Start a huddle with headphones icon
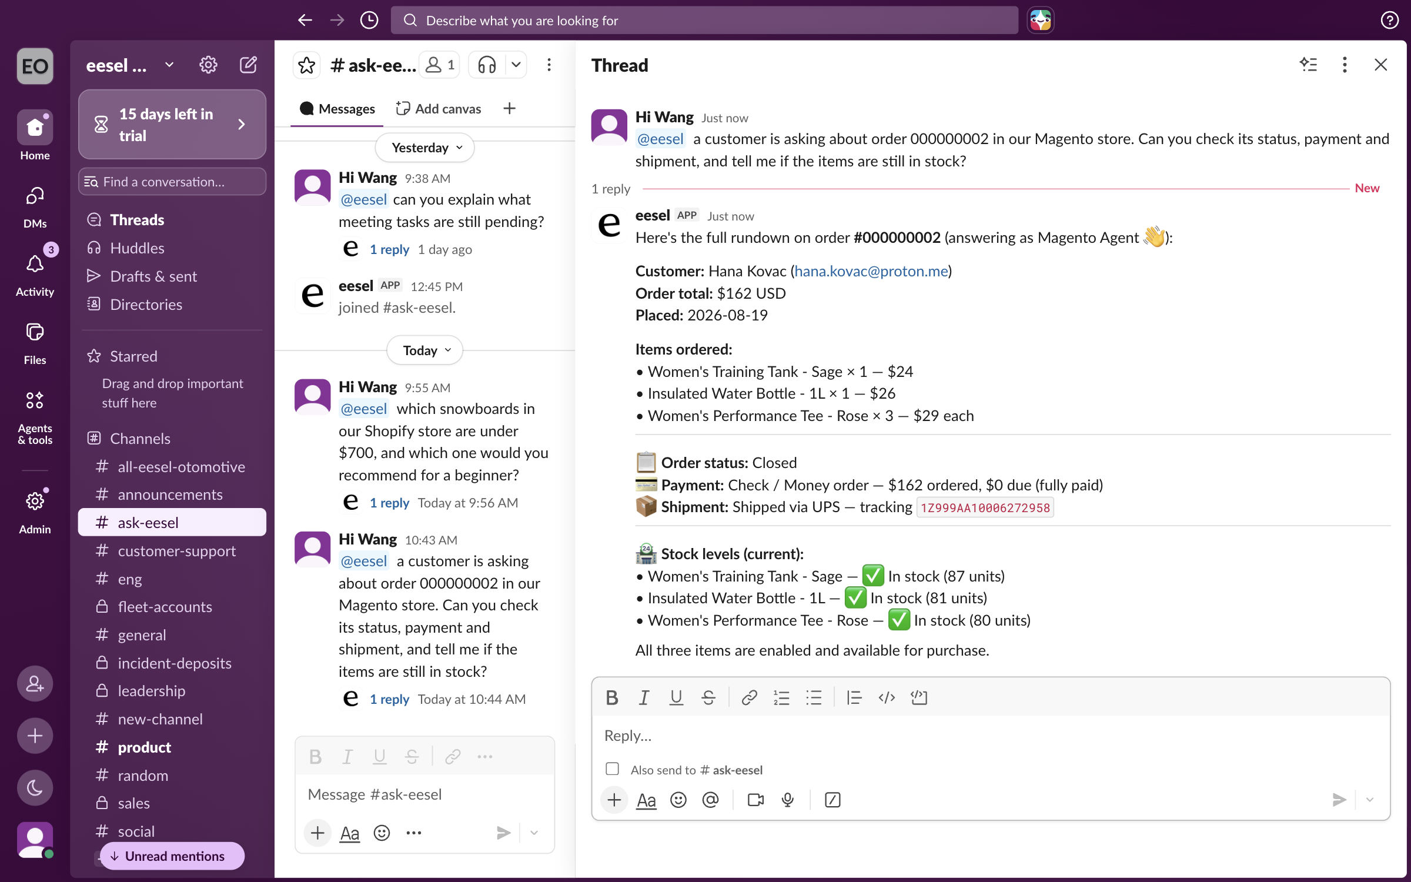 click(x=487, y=65)
